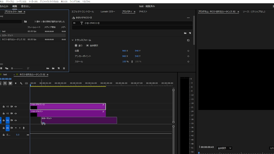This screenshot has height=154, width=274.
Task: Toggle V3 track lock
Action: [x=3, y=106]
